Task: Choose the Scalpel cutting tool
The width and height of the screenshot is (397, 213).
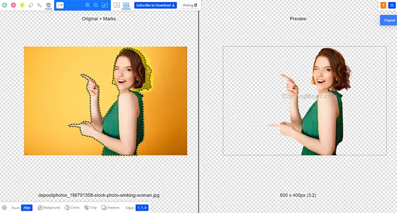Action: (40, 5)
